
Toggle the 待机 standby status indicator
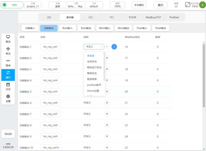click(x=12, y=5)
